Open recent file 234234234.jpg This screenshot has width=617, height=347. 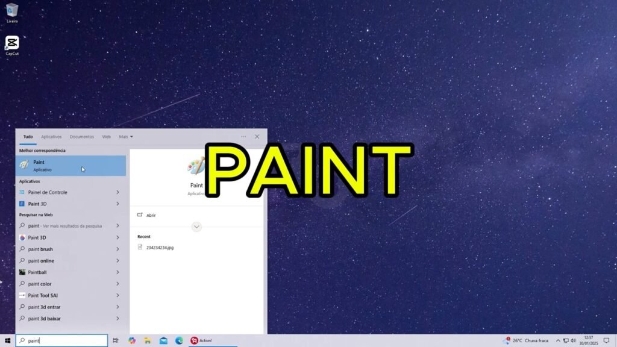click(160, 248)
